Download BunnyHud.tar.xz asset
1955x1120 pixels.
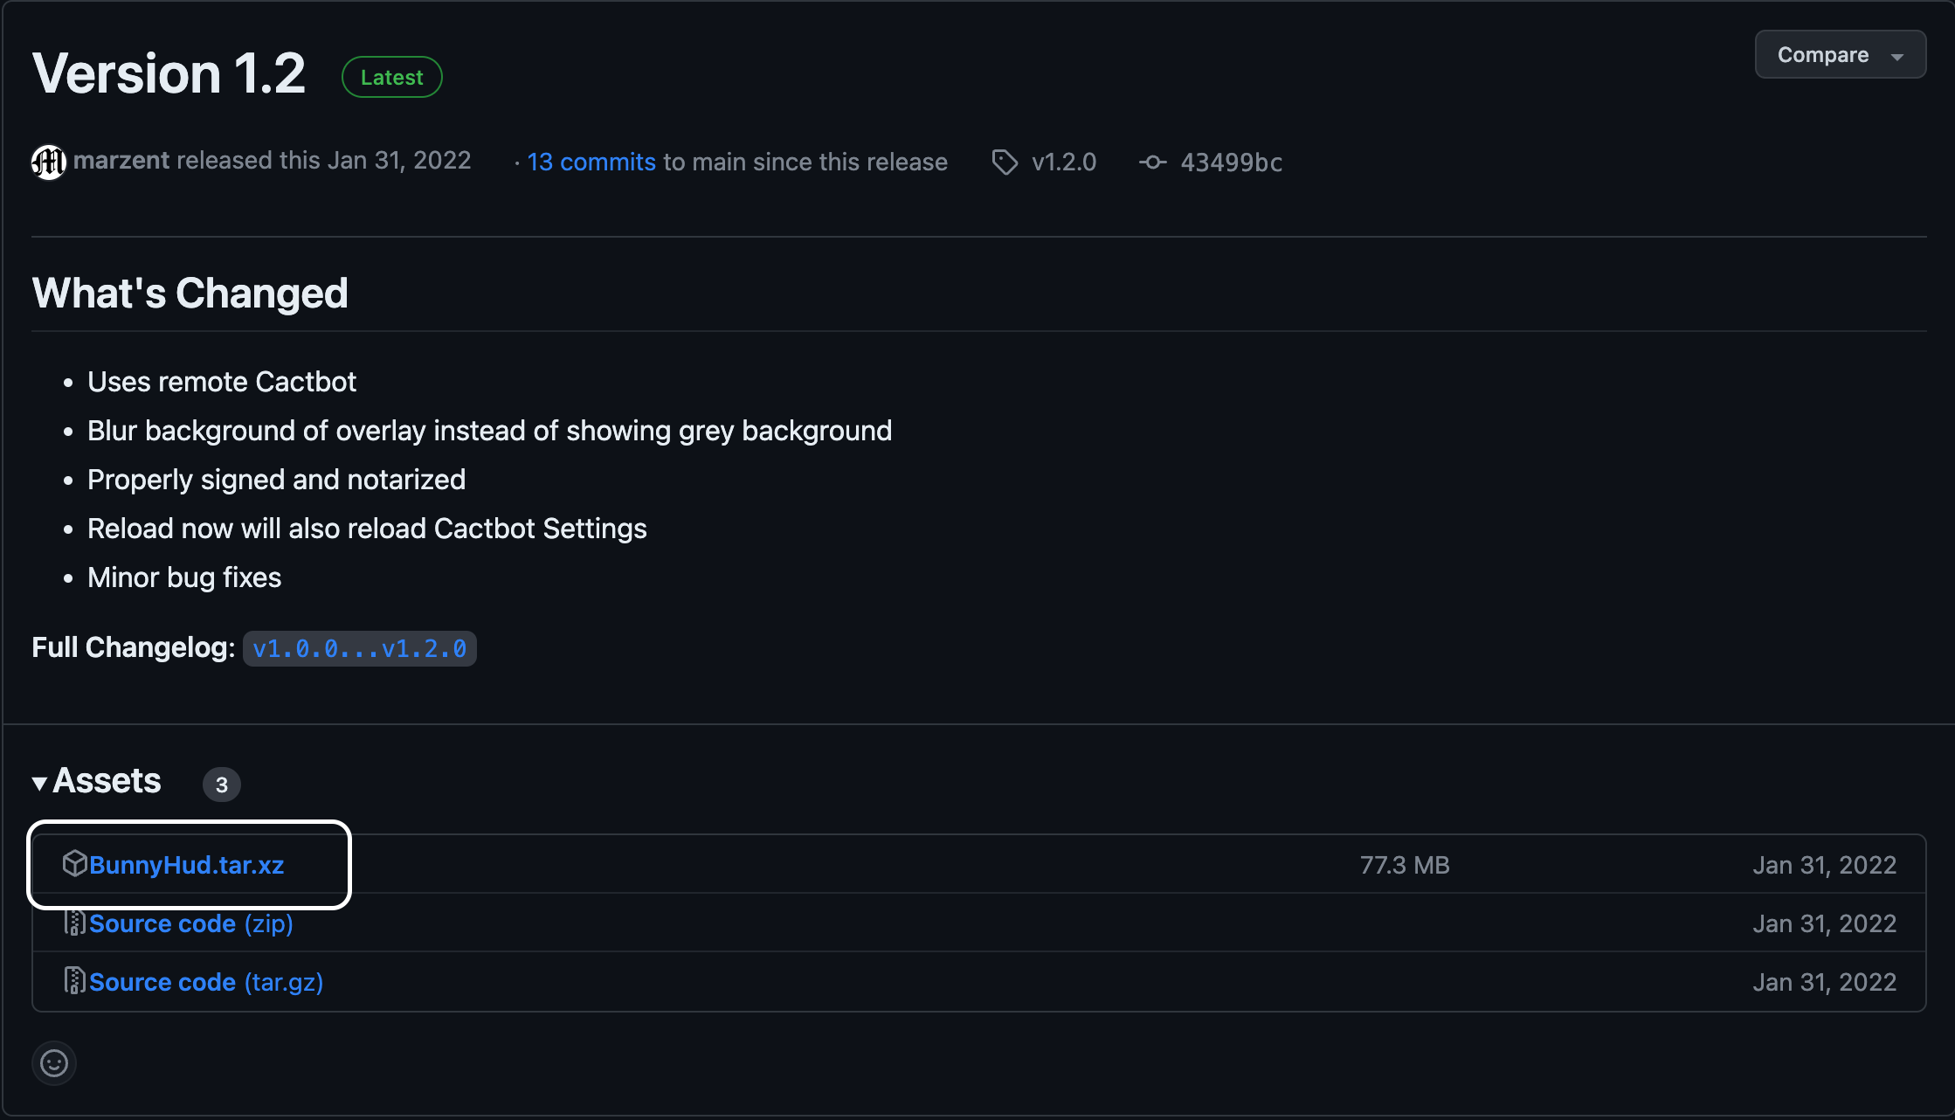pyautogui.click(x=187, y=865)
